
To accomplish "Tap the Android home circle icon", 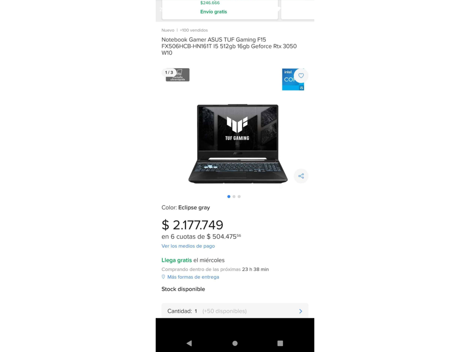I will click(x=235, y=343).
